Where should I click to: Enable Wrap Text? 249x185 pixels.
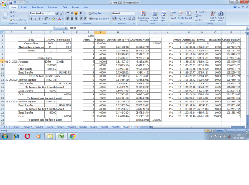(96, 13)
